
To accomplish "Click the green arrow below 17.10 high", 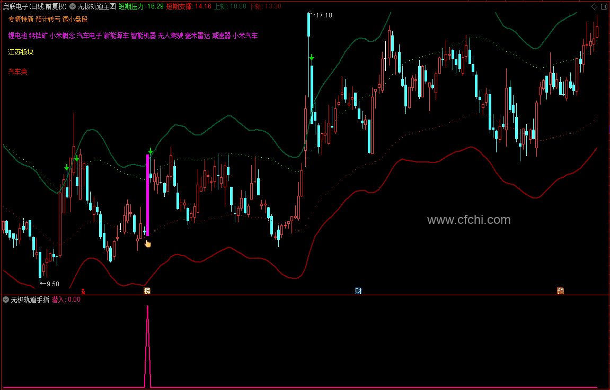I will pos(312,58).
